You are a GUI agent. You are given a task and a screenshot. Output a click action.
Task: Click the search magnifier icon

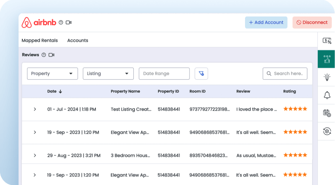pos(269,74)
